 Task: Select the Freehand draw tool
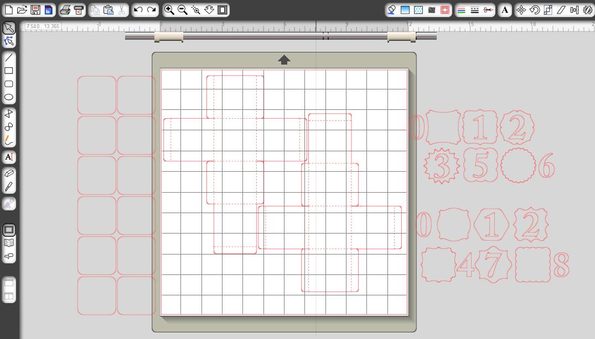(9, 140)
